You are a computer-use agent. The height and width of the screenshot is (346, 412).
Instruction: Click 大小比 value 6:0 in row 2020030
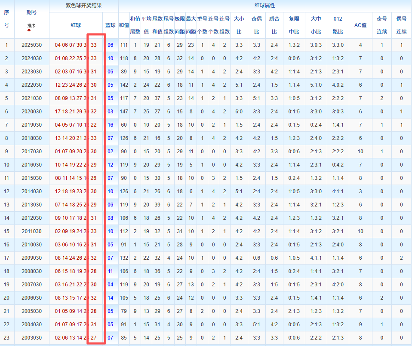[239, 112]
